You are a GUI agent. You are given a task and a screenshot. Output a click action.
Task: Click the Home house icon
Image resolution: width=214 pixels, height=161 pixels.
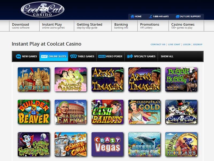click(132, 17)
